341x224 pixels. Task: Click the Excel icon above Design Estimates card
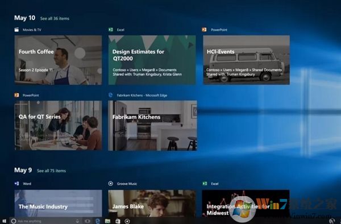(x=111, y=30)
